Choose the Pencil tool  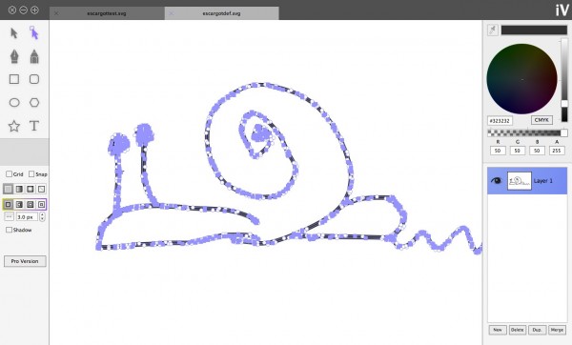(34, 56)
